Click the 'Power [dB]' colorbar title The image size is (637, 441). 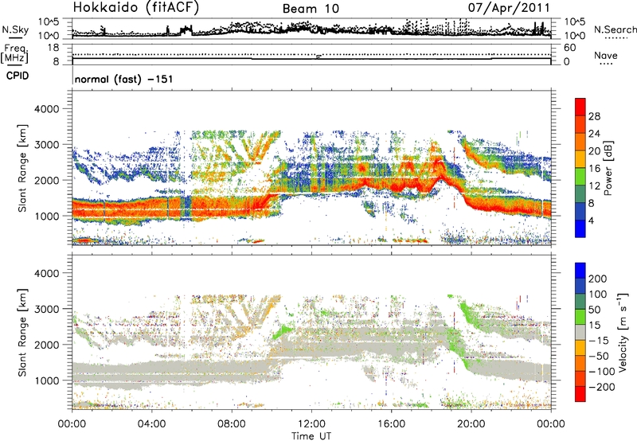click(x=608, y=169)
